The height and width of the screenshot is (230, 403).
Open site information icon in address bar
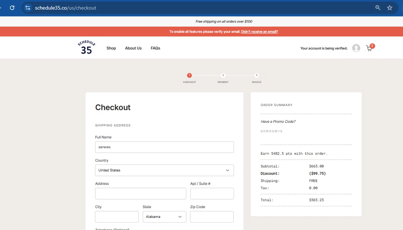[28, 8]
